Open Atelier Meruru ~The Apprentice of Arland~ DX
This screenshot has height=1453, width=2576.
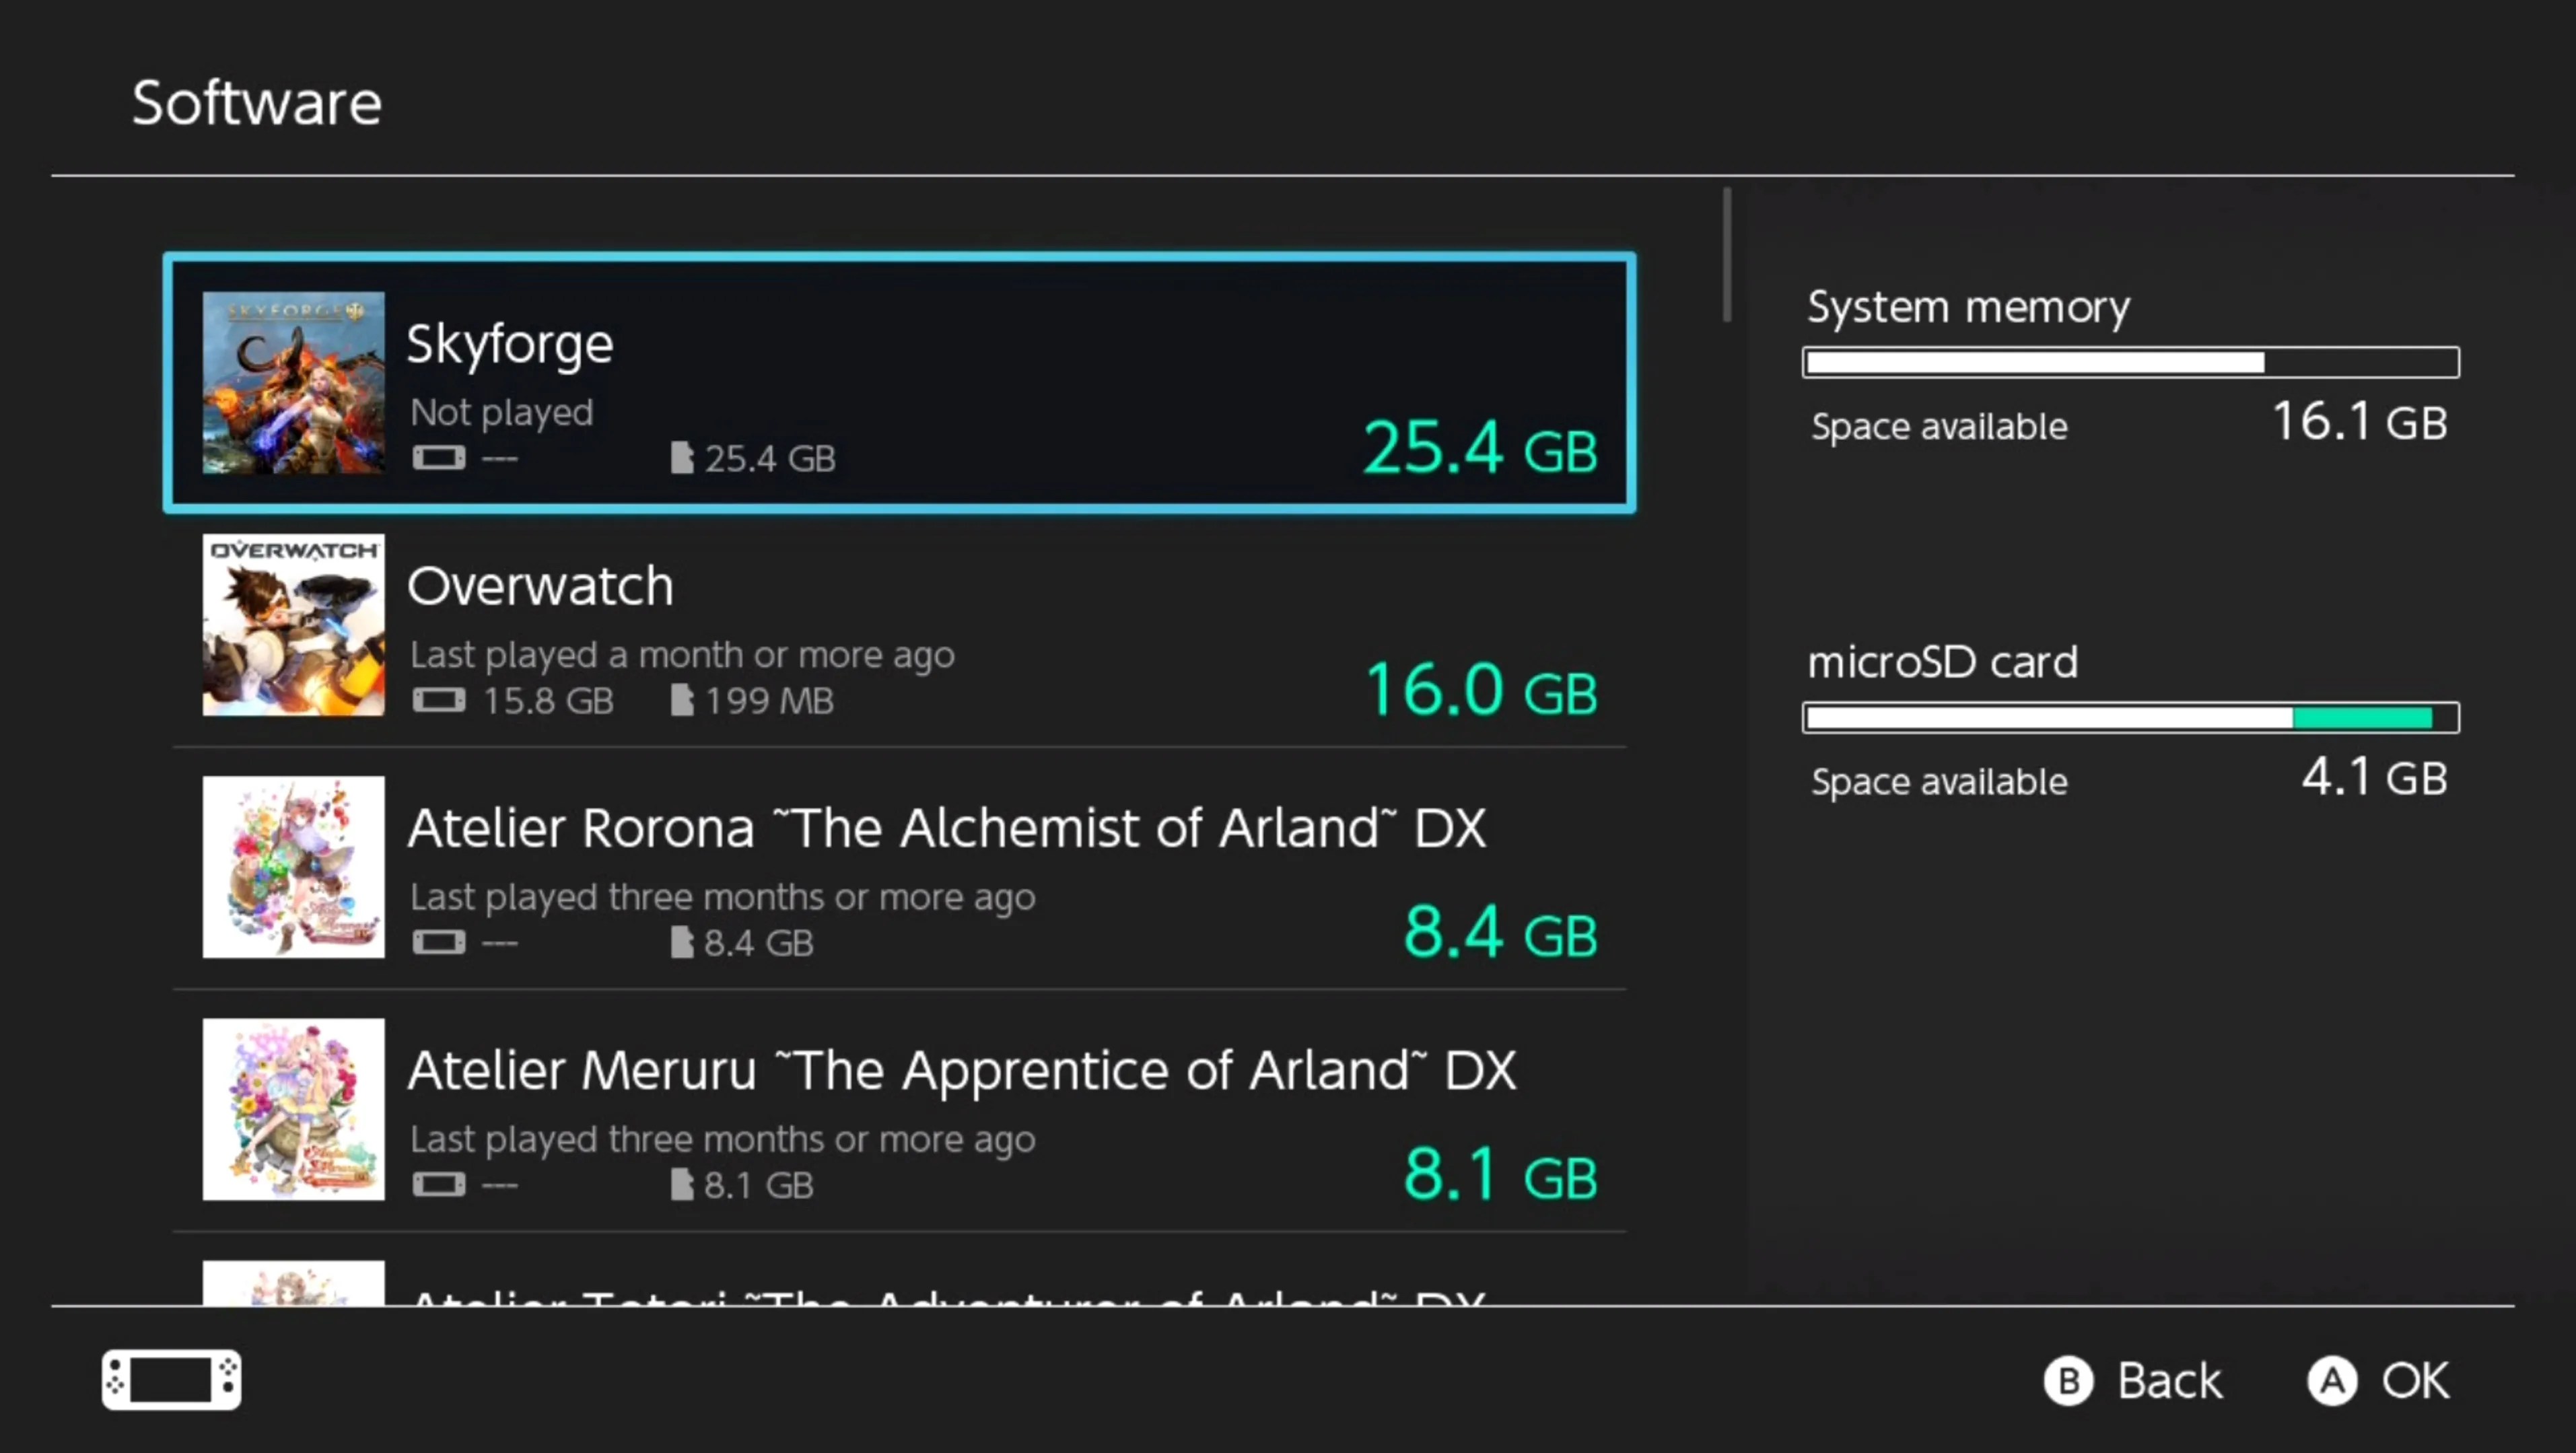point(900,1110)
